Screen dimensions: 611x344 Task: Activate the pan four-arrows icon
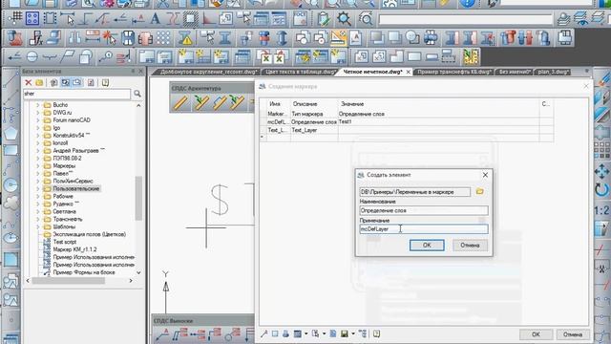pyautogui.click(x=601, y=172)
